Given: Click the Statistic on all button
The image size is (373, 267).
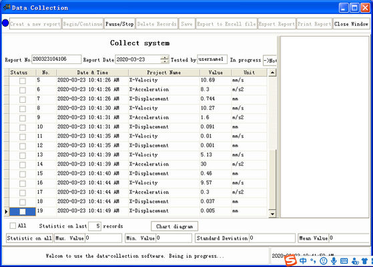Looking at the screenshot, I should click(29, 238).
